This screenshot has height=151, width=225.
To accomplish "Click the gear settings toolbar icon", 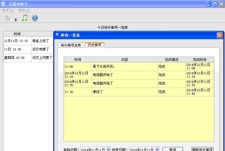I will point(7,18).
